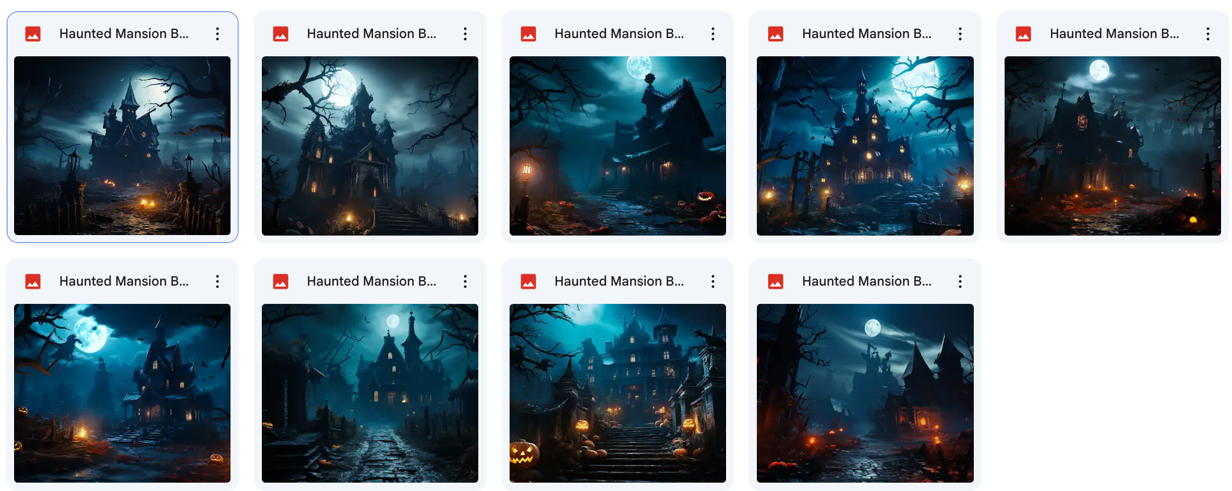
Task: Open the options menu on the third top-row card
Action: click(712, 33)
